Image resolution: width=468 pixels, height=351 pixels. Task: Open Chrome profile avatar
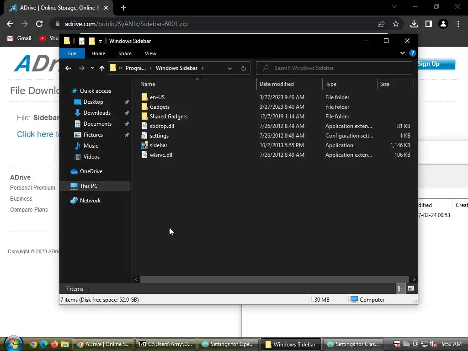coord(443,24)
